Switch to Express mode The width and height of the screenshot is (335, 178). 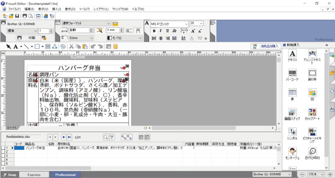pyautogui.click(x=34, y=175)
